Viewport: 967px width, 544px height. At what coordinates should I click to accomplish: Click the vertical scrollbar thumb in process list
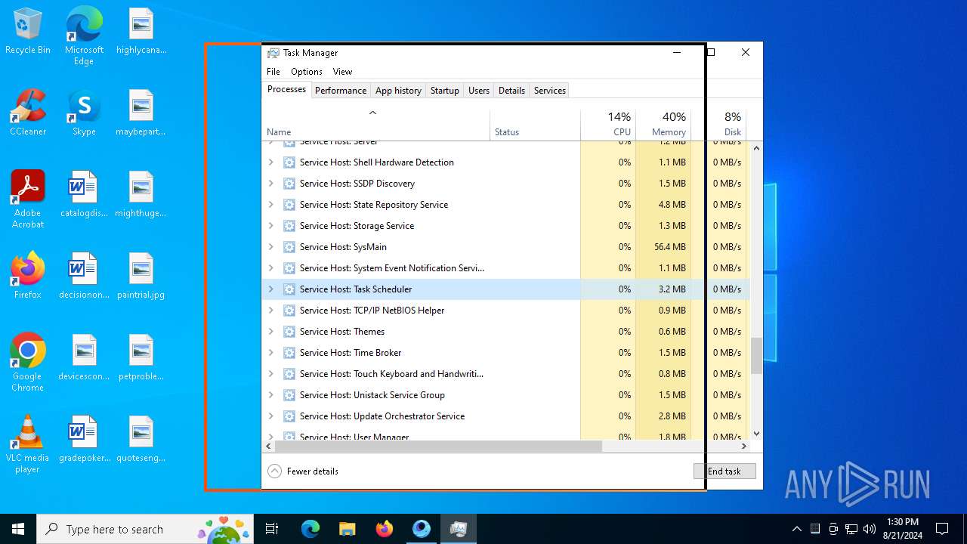[756, 356]
